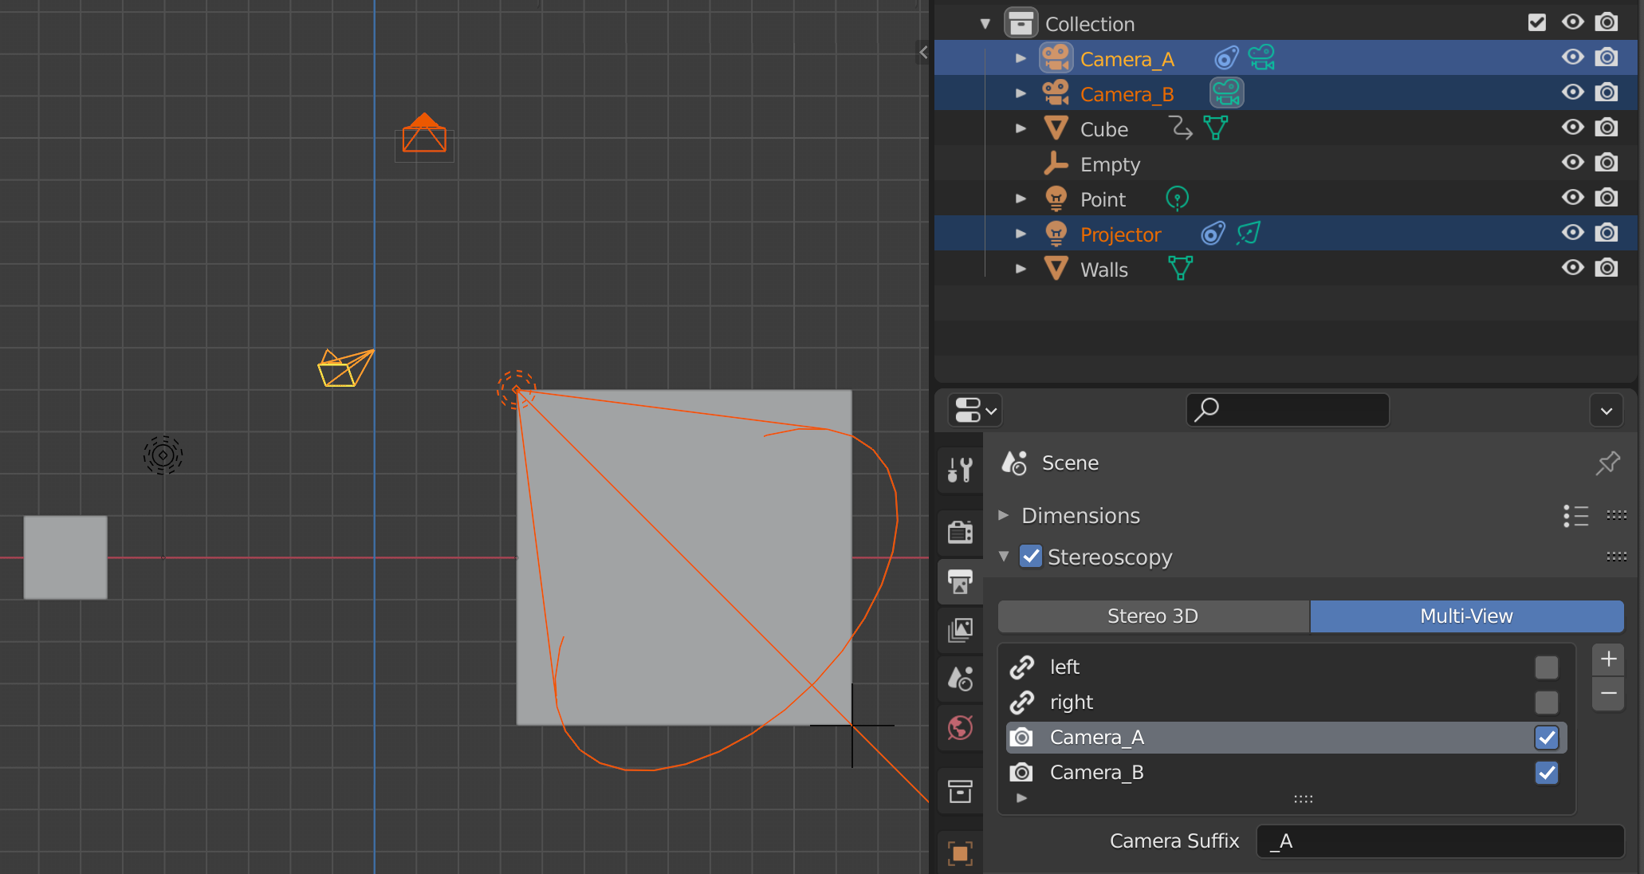Toggle Collection exclude checkbox
Viewport: 1644px width, 874px height.
[x=1537, y=22]
